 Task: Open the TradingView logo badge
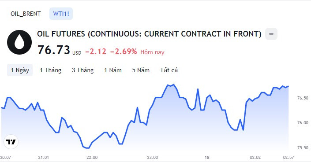pyautogui.click(x=11, y=142)
